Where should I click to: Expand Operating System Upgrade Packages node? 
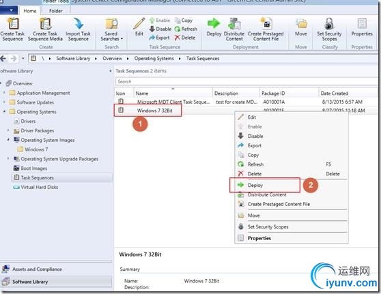coord(8,159)
